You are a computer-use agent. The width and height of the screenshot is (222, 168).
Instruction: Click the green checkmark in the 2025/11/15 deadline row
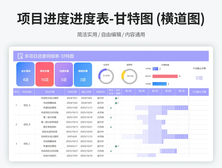(x=111, y=108)
